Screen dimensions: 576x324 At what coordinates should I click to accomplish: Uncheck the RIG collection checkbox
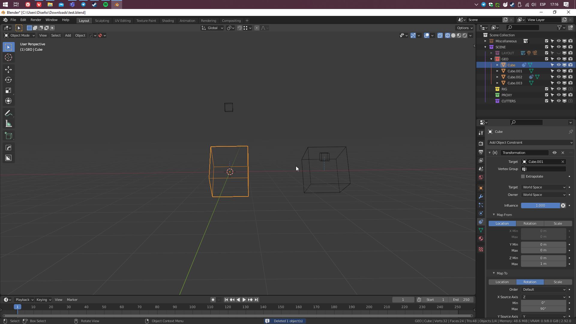(x=546, y=89)
